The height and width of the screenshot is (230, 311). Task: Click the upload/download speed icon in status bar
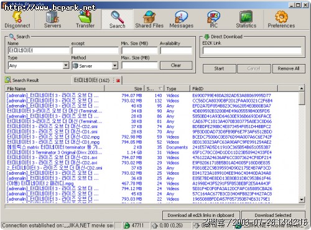[155, 226]
